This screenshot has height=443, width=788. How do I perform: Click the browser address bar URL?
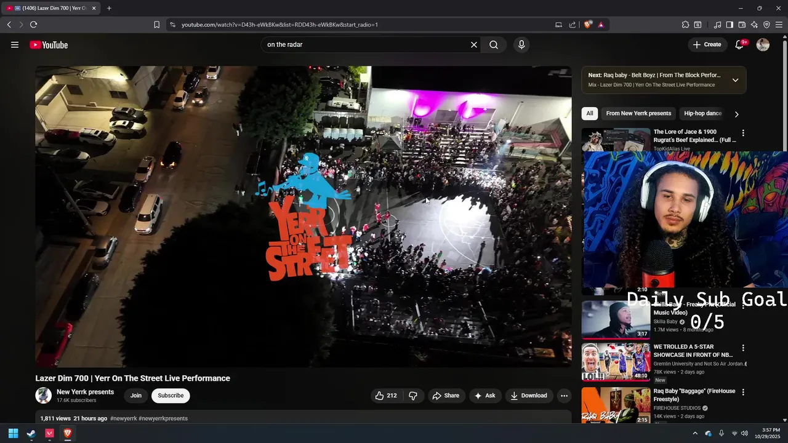click(x=279, y=25)
